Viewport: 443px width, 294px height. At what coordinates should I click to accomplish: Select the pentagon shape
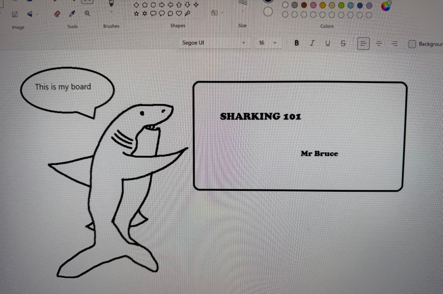(145, 5)
